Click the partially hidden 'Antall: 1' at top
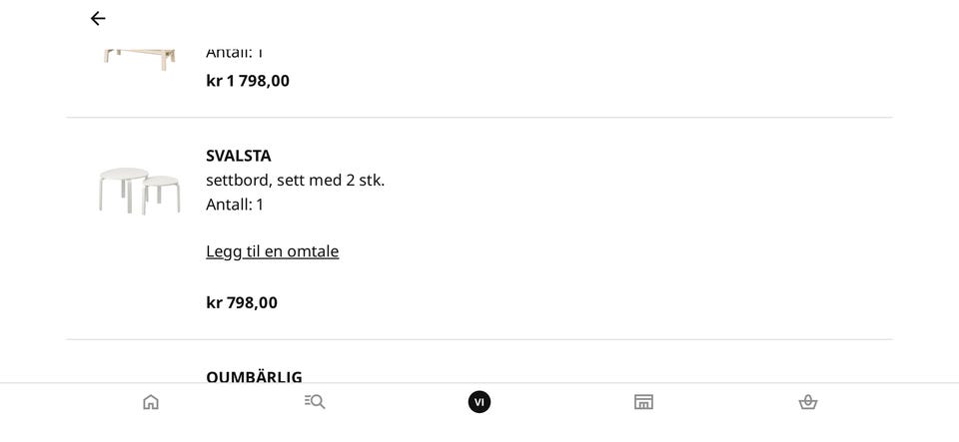This screenshot has width=959, height=442. [x=235, y=54]
